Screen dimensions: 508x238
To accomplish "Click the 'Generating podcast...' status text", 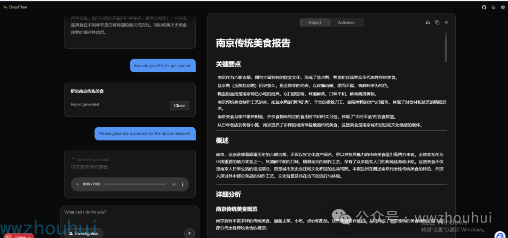I will pyautogui.click(x=93, y=160).
